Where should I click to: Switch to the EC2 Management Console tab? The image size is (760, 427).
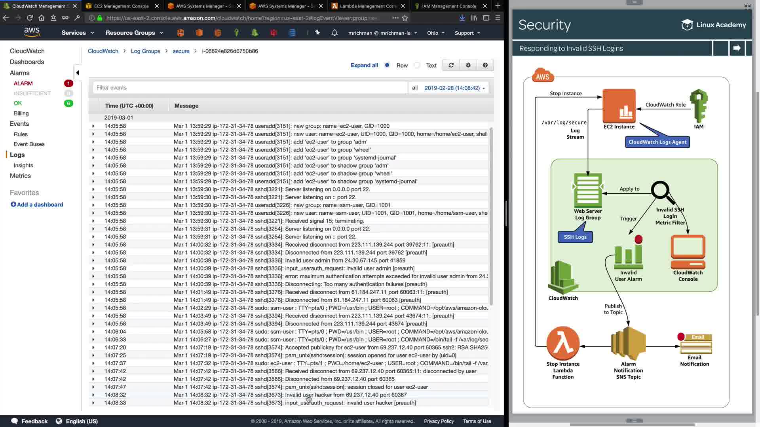point(121,6)
